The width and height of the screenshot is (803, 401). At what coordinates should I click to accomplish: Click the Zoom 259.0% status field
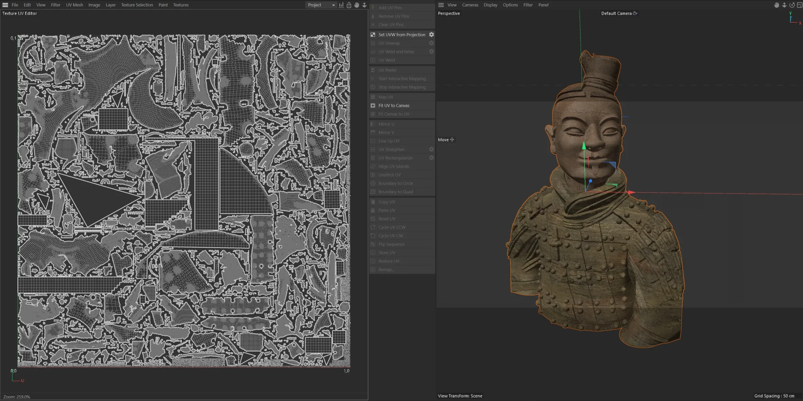pyautogui.click(x=17, y=397)
